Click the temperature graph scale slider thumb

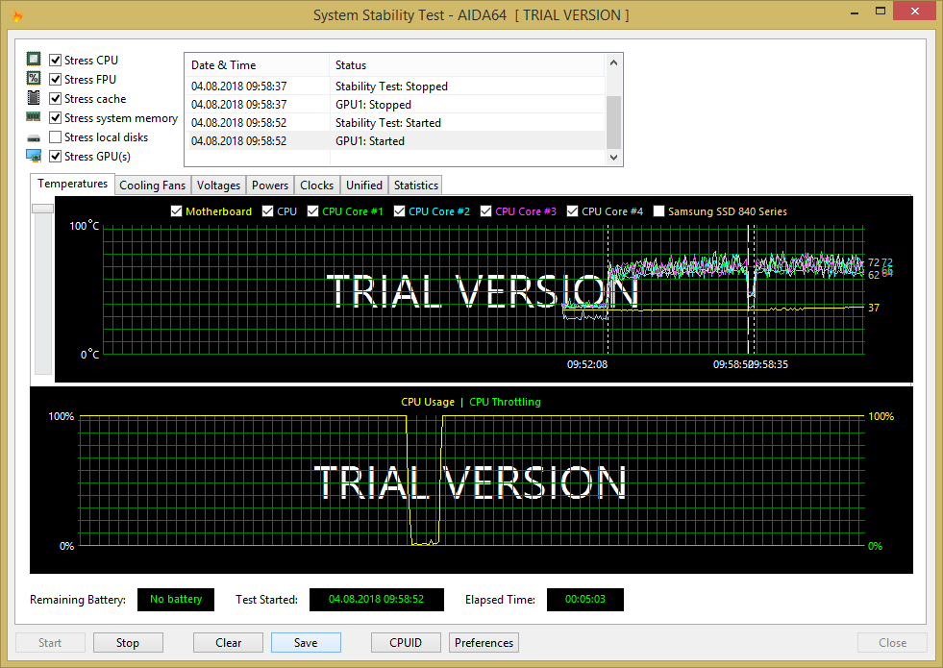(x=42, y=208)
